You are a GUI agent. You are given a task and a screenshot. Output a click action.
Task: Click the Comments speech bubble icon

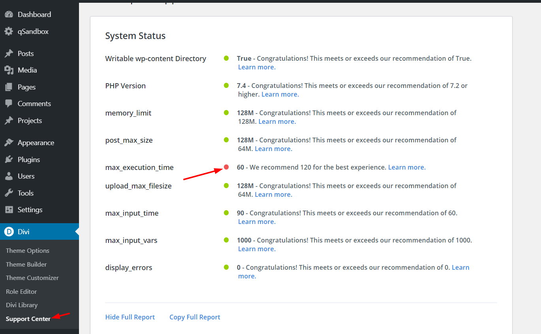(9, 104)
